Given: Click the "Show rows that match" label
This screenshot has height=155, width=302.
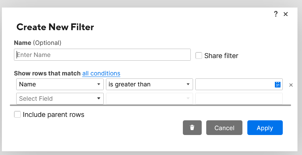Looking at the screenshot, I should point(47,73).
